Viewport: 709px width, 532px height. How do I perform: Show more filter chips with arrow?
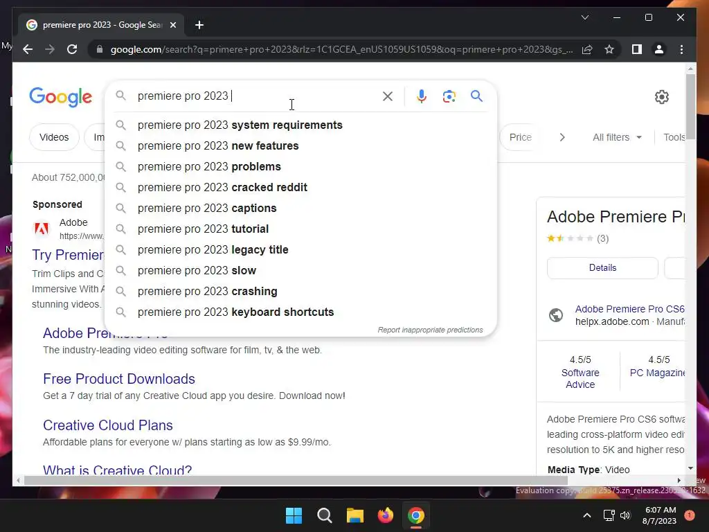[x=562, y=137]
